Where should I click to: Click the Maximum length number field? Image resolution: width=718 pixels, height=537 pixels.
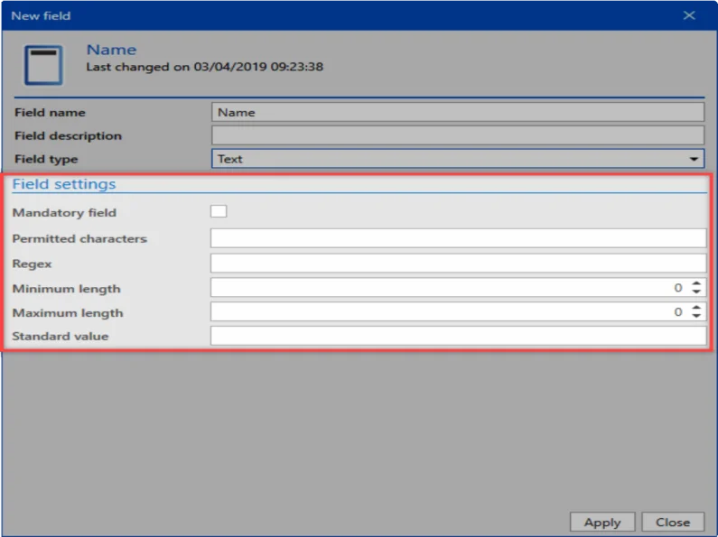point(459,312)
